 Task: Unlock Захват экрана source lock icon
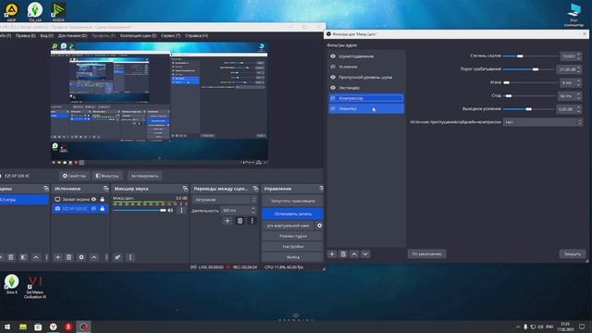(103, 199)
